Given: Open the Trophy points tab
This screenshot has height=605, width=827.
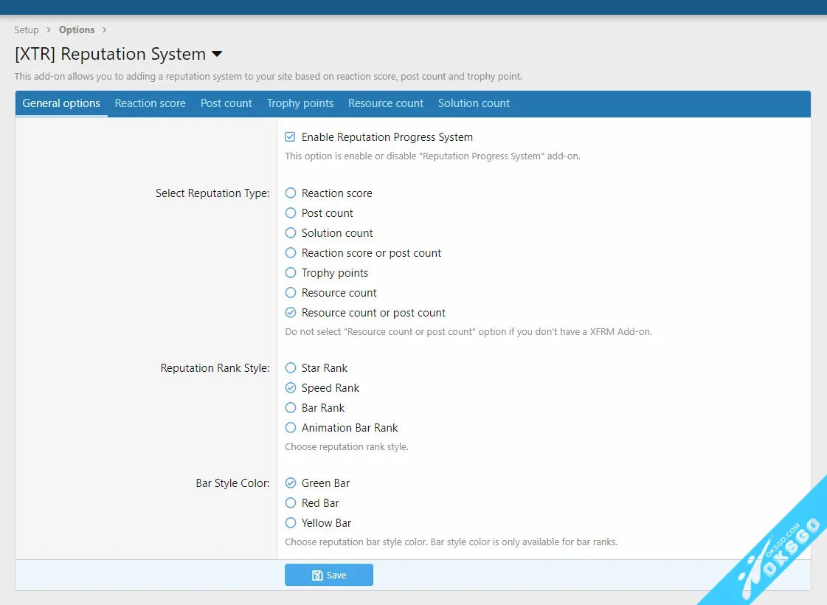Looking at the screenshot, I should click(300, 103).
